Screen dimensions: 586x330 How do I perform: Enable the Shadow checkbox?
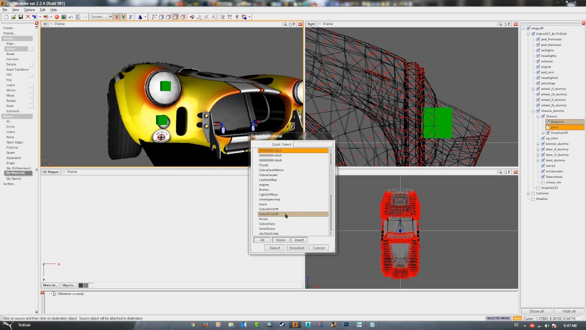(533, 199)
